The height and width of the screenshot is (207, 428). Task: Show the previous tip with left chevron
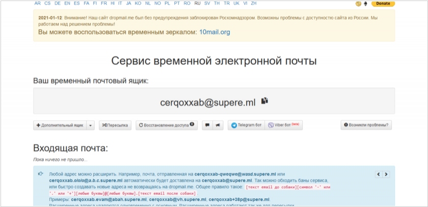(379, 174)
